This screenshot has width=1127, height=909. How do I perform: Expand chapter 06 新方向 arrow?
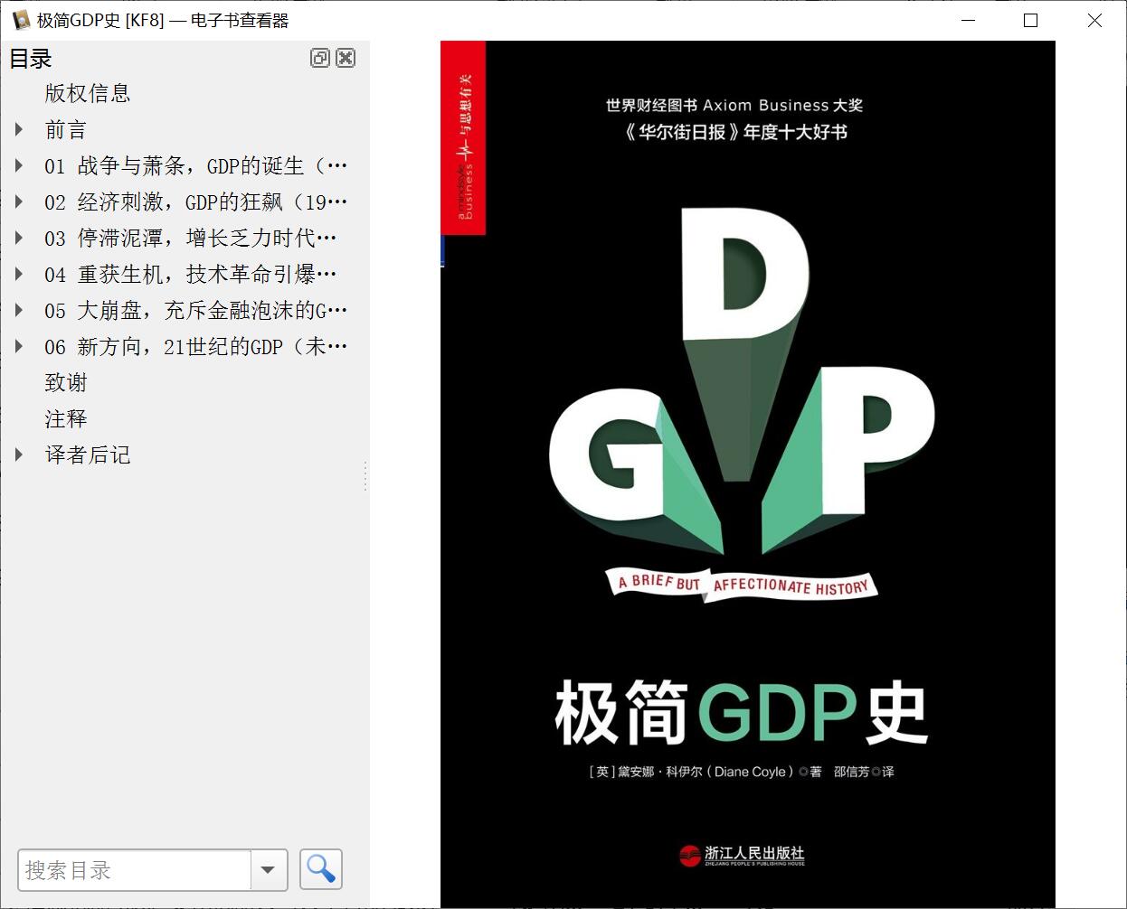tap(19, 346)
